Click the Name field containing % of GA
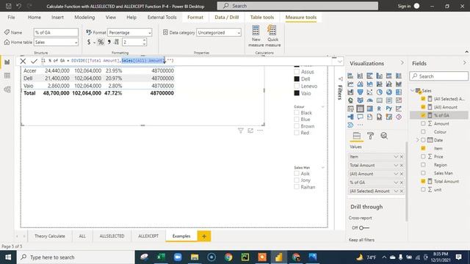 [56, 32]
